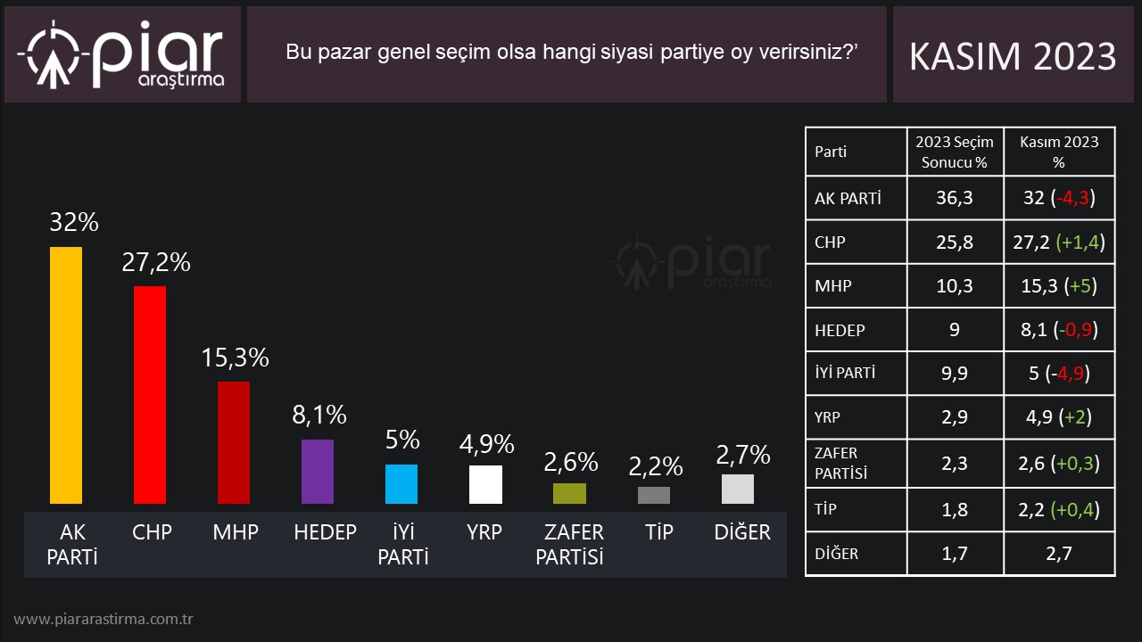
Task: Click the white YRP bar
Action: click(485, 484)
